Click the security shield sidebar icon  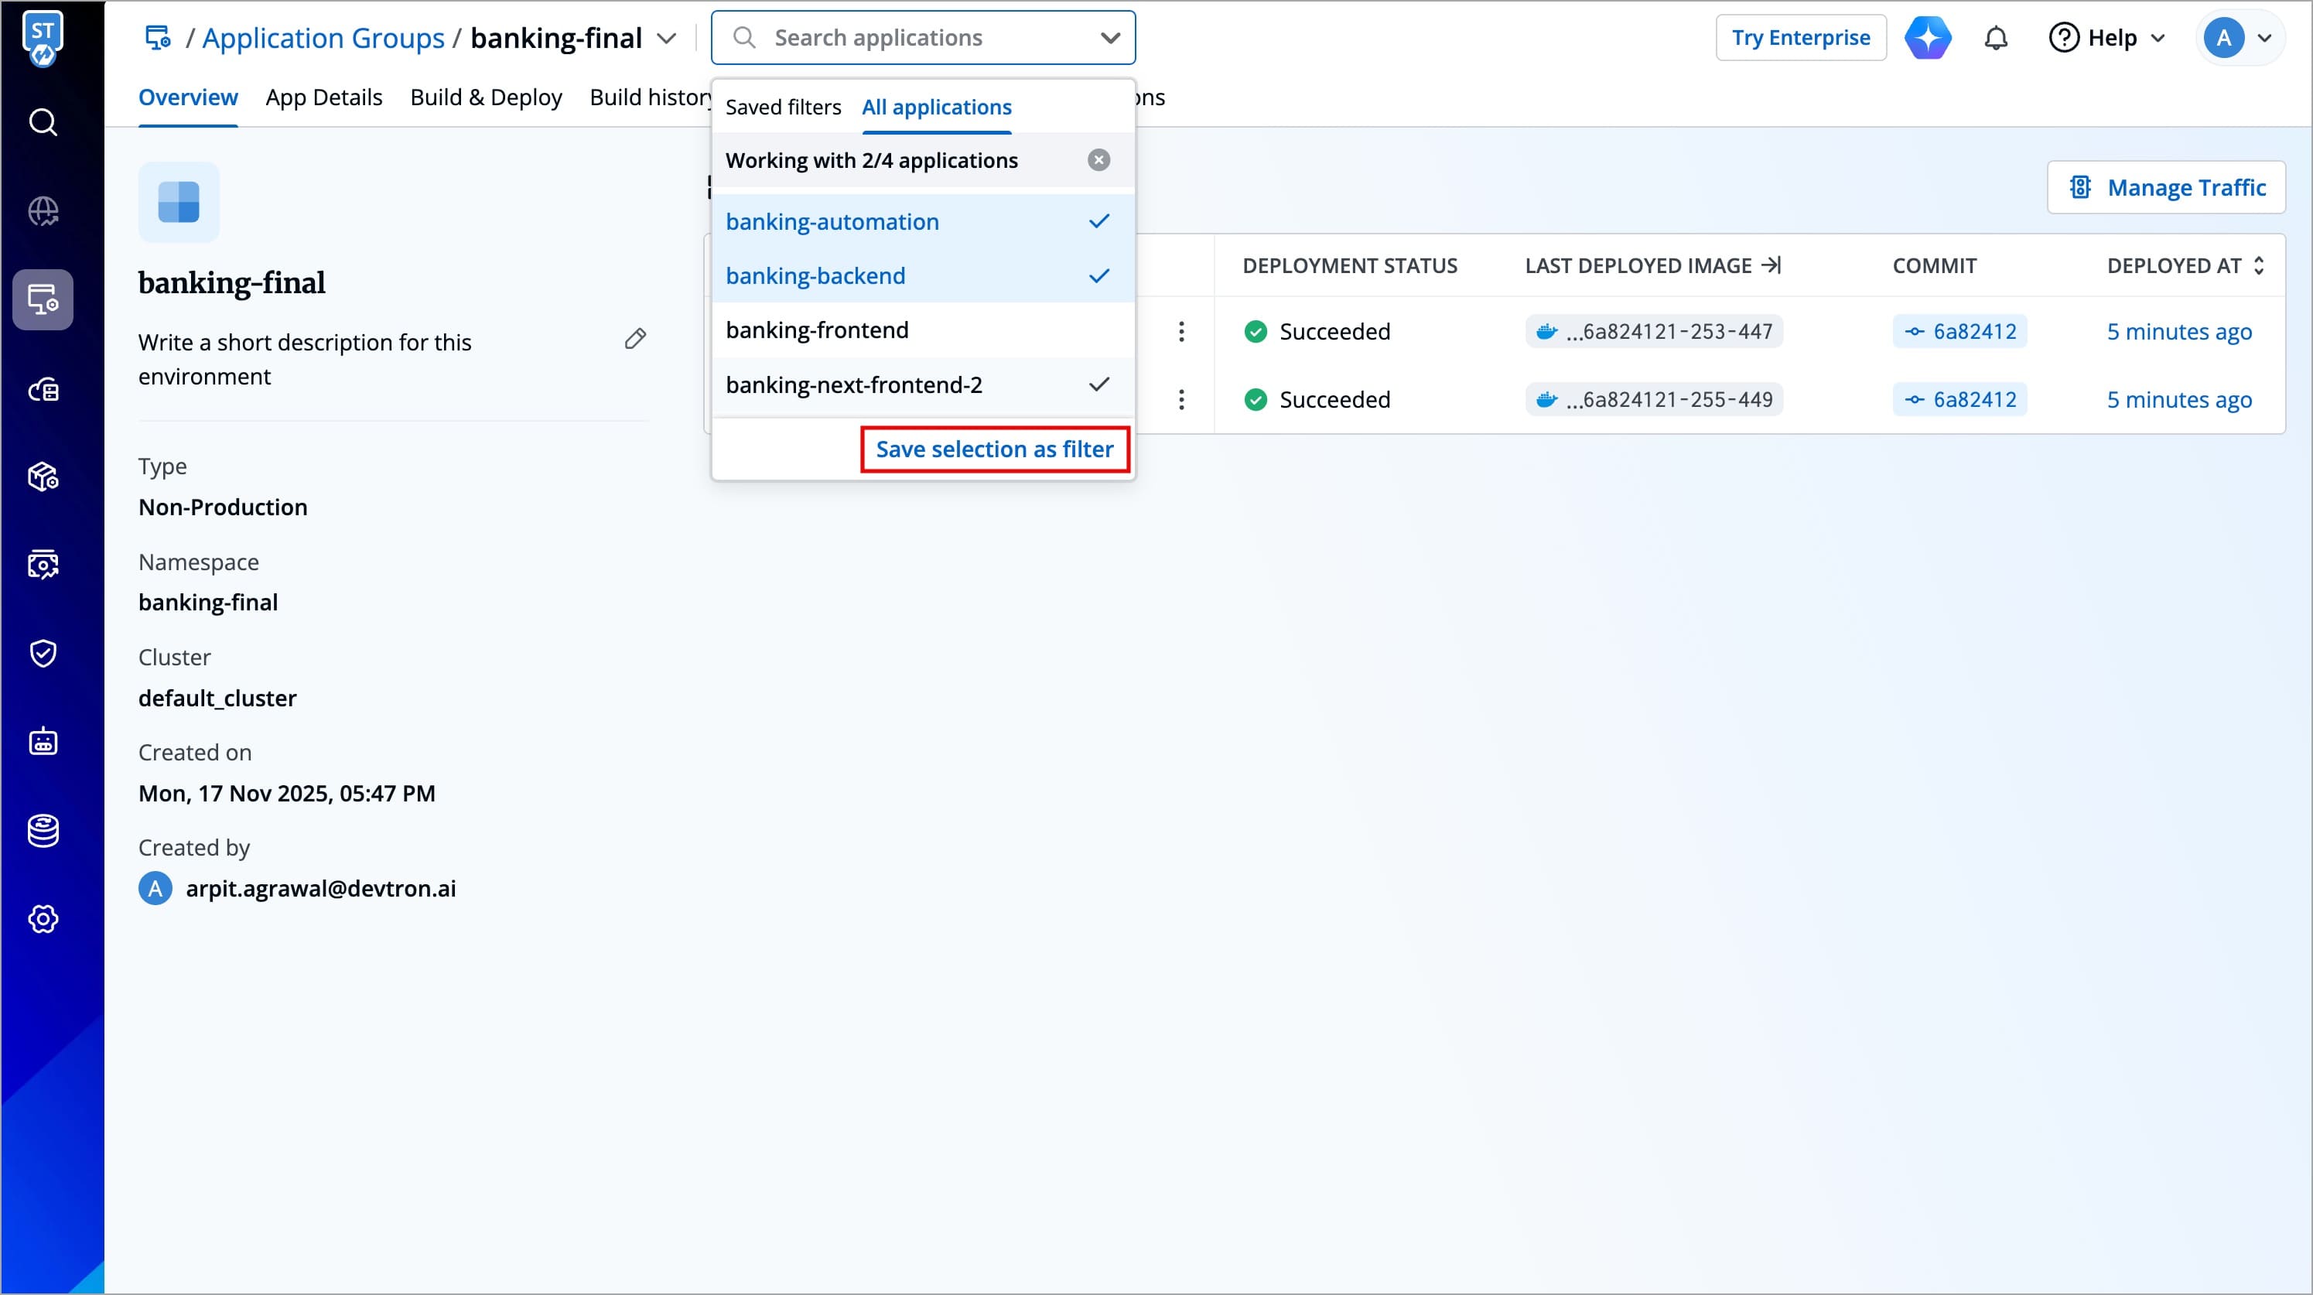pos(43,653)
